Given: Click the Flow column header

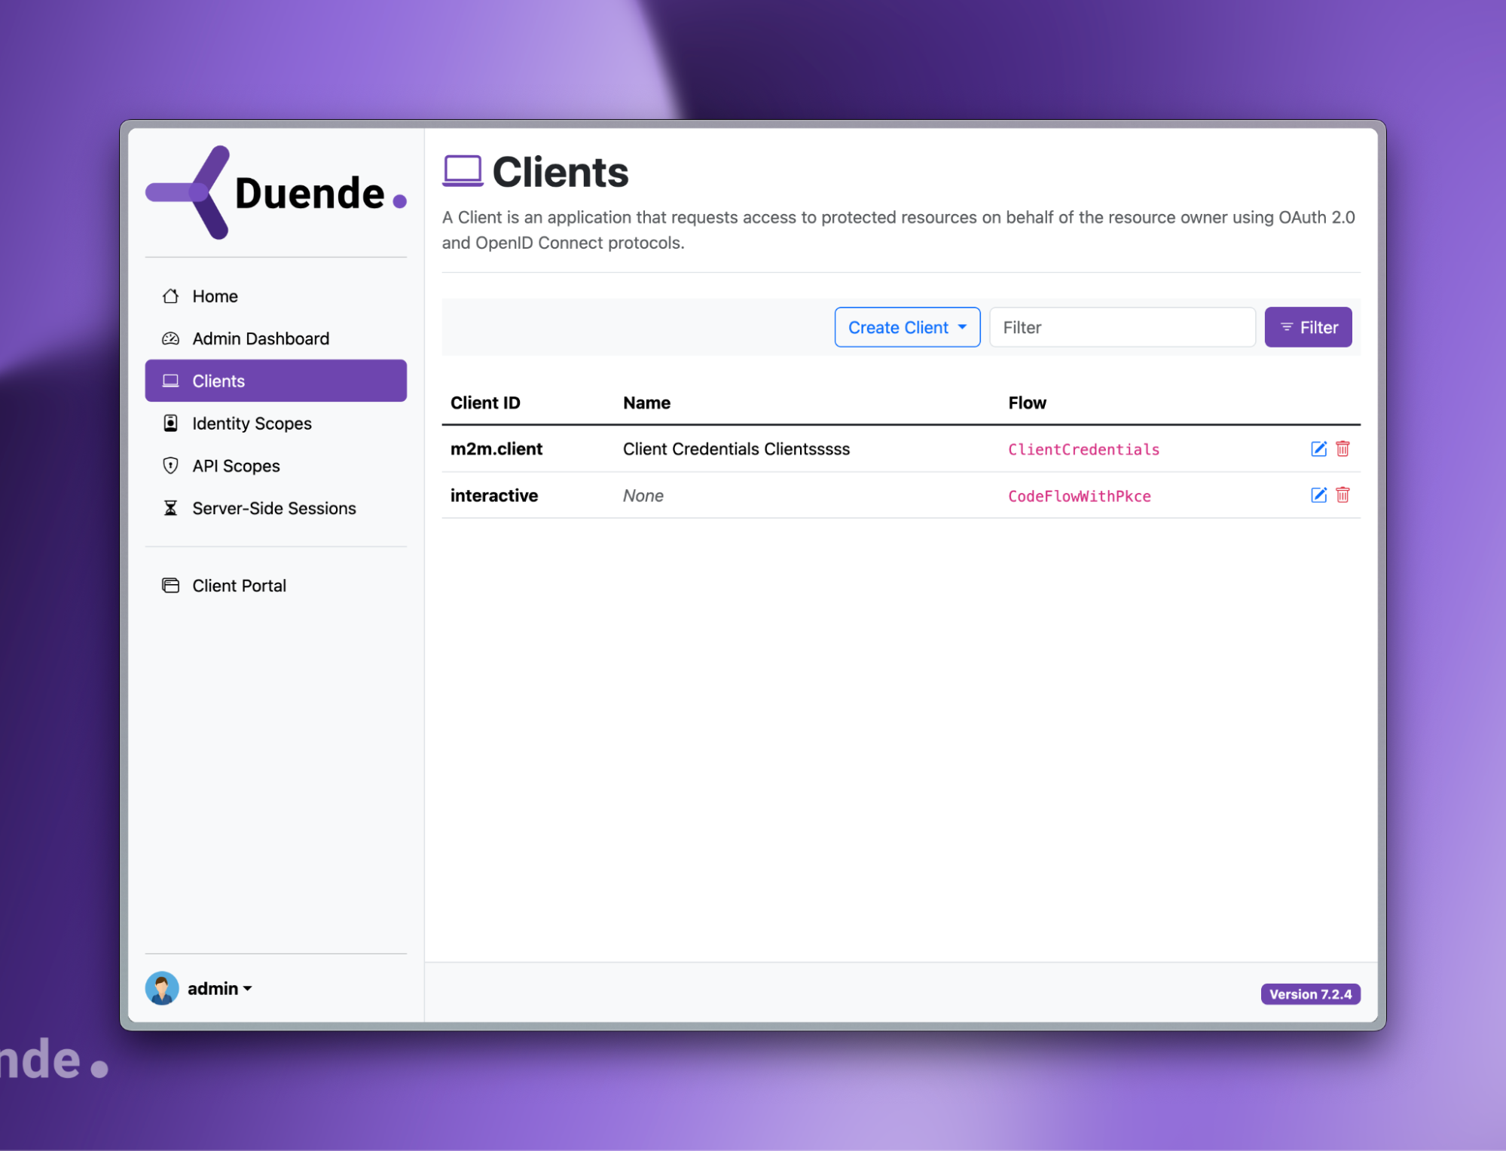Looking at the screenshot, I should tap(1027, 403).
